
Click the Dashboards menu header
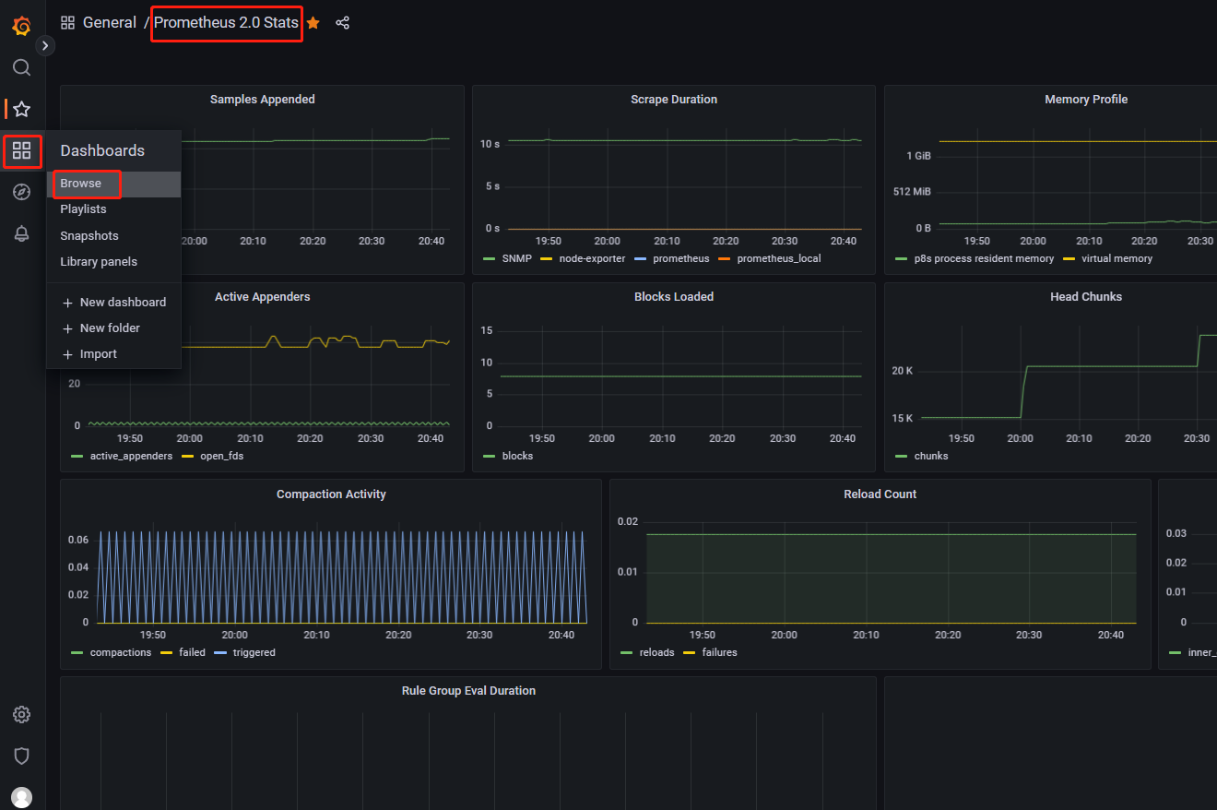102,150
